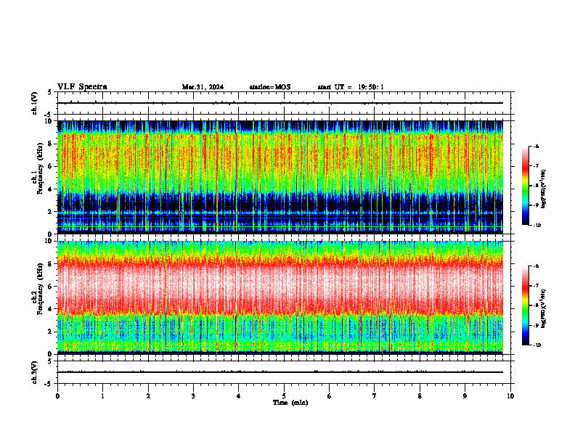Image resolution: width=575 pixels, height=444 pixels.
Task: Click the -6 tick on ch.1 colorbar
Action: click(x=536, y=147)
